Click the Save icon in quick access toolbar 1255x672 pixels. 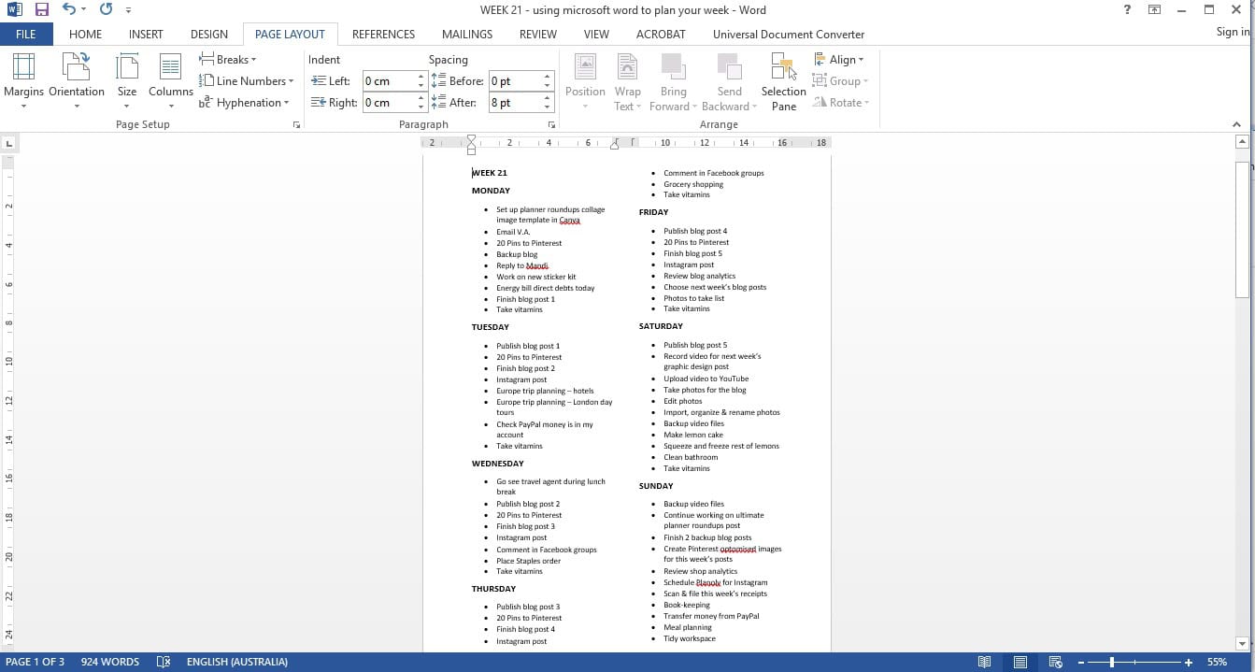pyautogui.click(x=42, y=10)
